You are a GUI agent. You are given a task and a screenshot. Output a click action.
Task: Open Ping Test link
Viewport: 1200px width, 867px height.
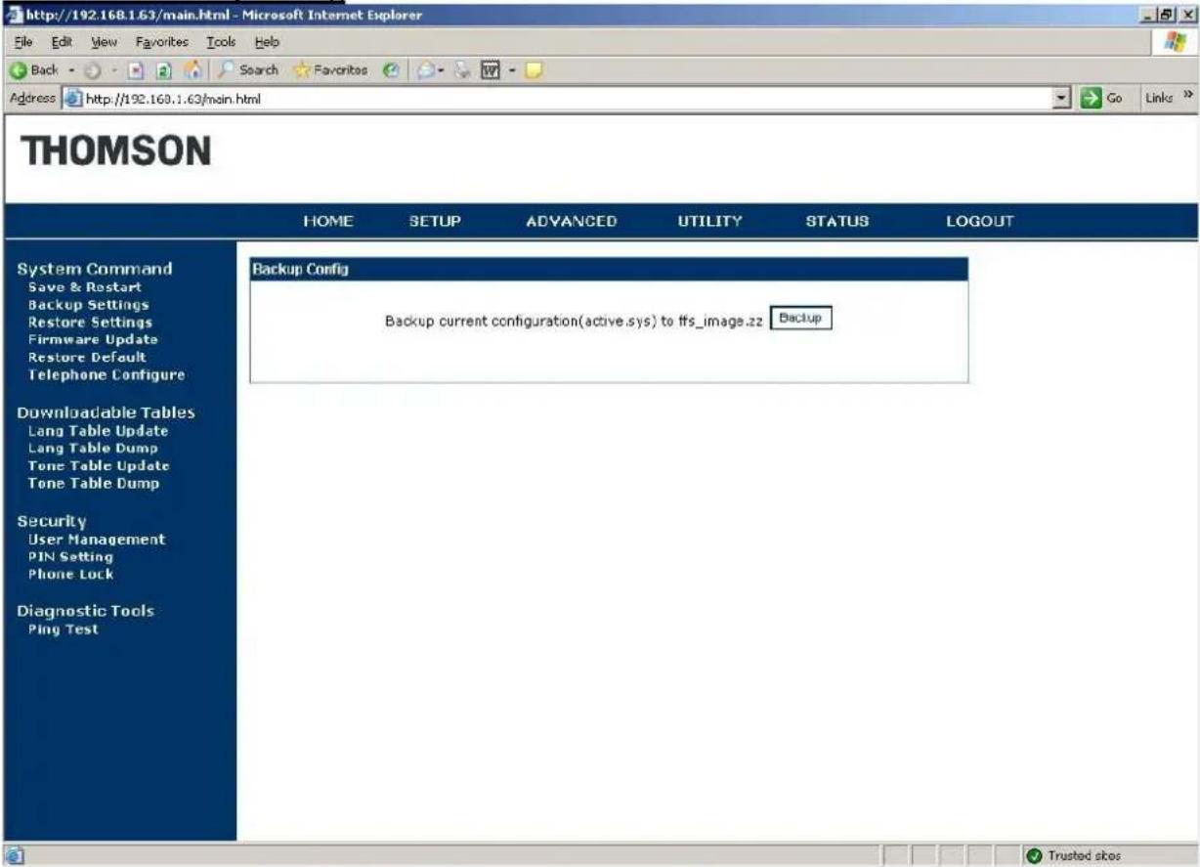64,629
